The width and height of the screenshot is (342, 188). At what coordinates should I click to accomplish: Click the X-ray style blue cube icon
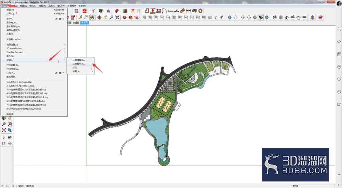pyautogui.click(x=230, y=17)
